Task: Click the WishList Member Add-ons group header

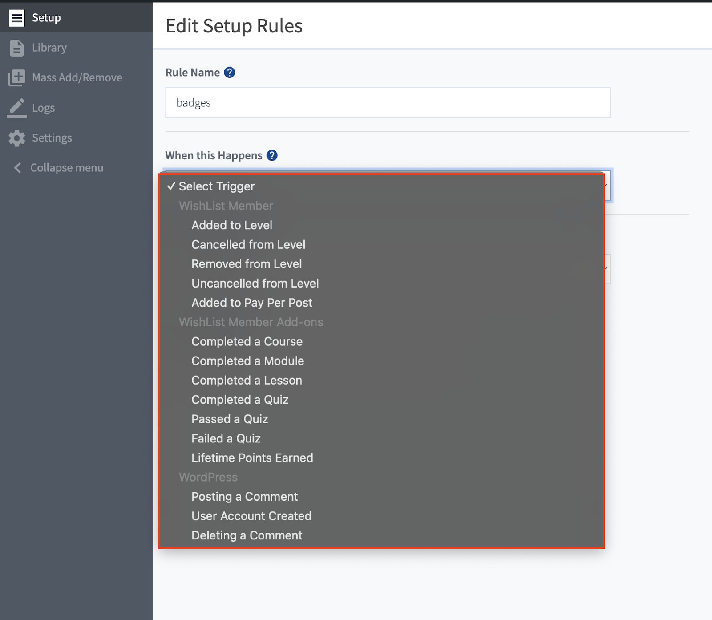Action: tap(251, 322)
